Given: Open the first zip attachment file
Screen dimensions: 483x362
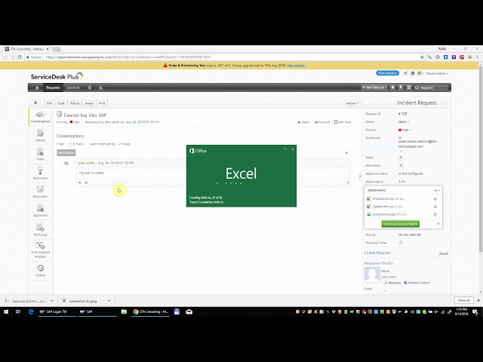Looking at the screenshot, I should coord(383,199).
